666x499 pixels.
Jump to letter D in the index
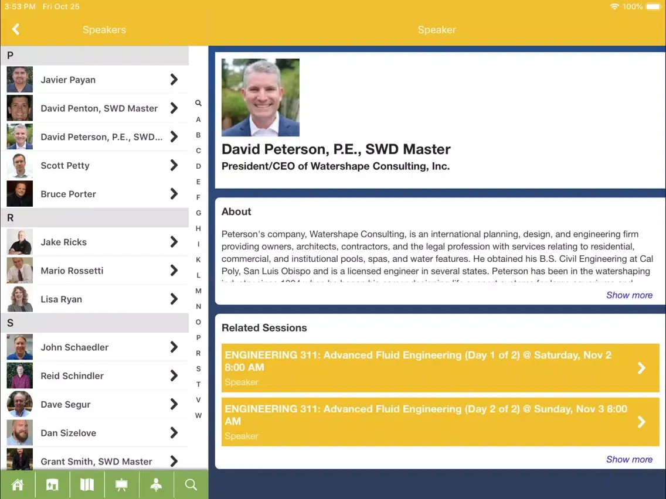(x=198, y=166)
